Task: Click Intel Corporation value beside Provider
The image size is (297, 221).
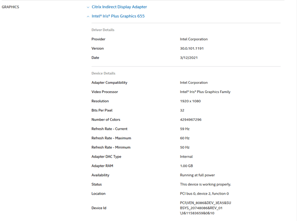Action: 194,39
